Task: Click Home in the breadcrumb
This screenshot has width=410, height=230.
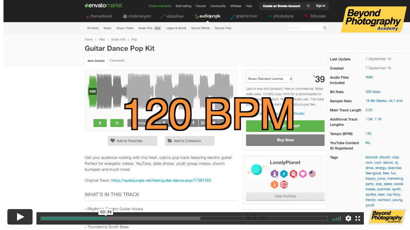Action: point(89,39)
